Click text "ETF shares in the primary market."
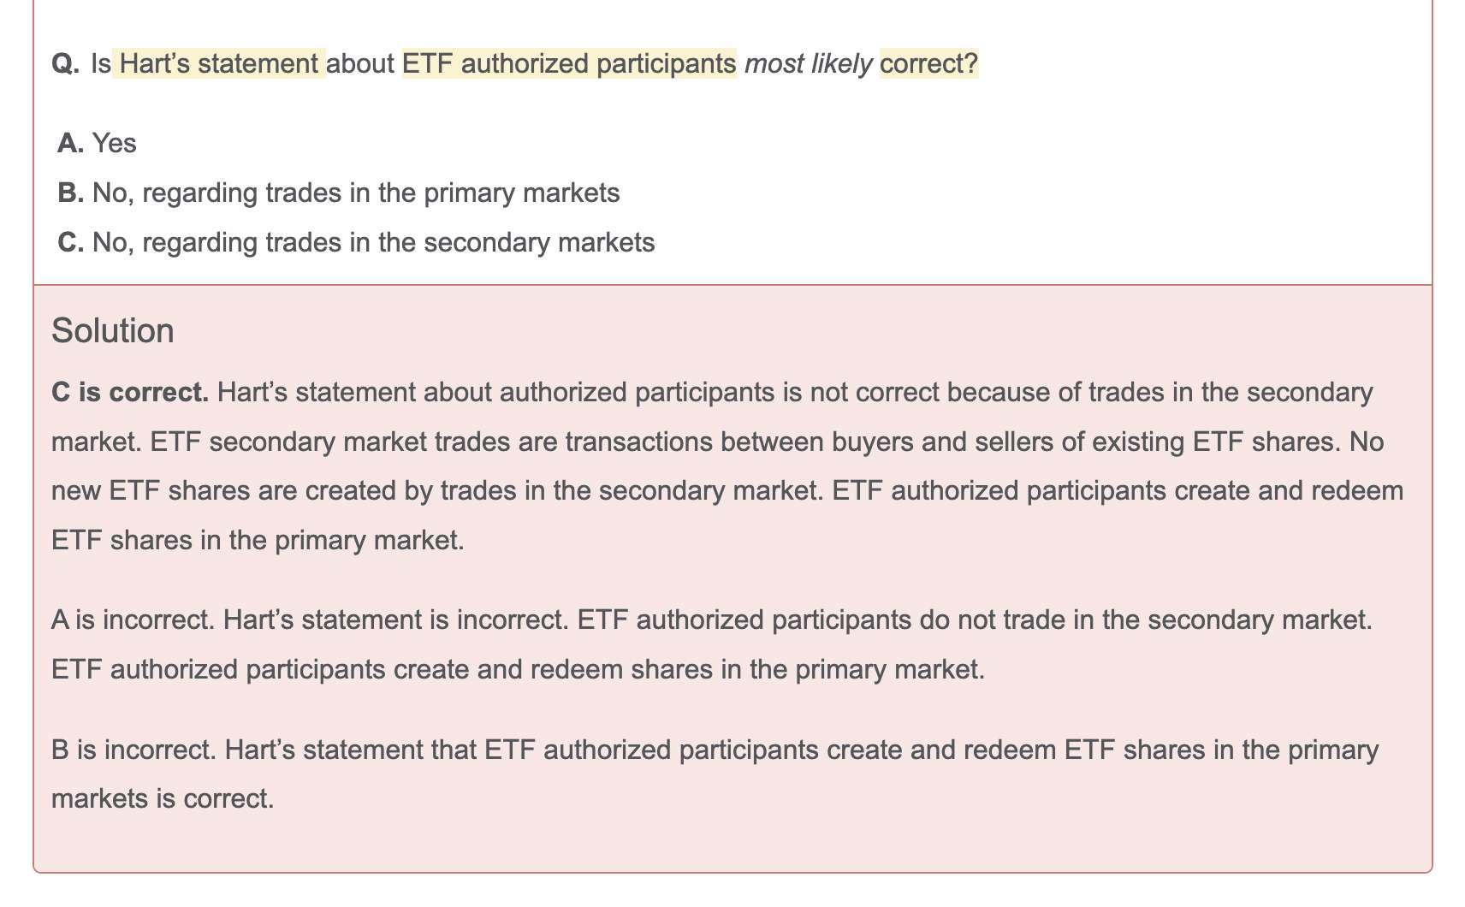The width and height of the screenshot is (1465, 907). [x=258, y=541]
